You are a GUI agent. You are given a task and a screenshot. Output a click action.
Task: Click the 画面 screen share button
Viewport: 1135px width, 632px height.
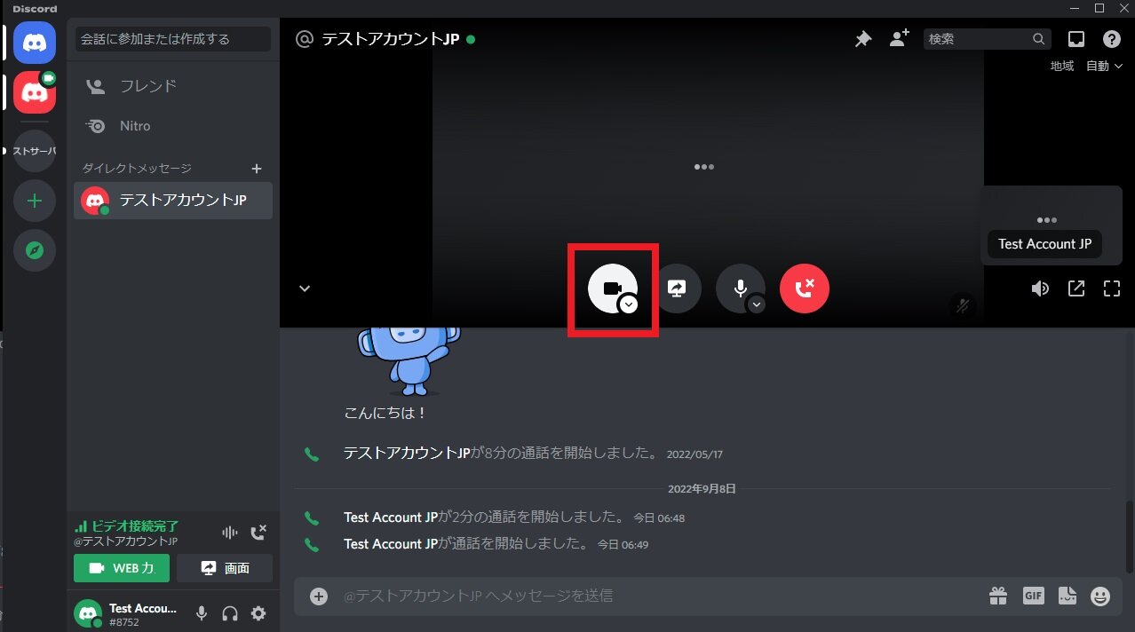pos(225,568)
